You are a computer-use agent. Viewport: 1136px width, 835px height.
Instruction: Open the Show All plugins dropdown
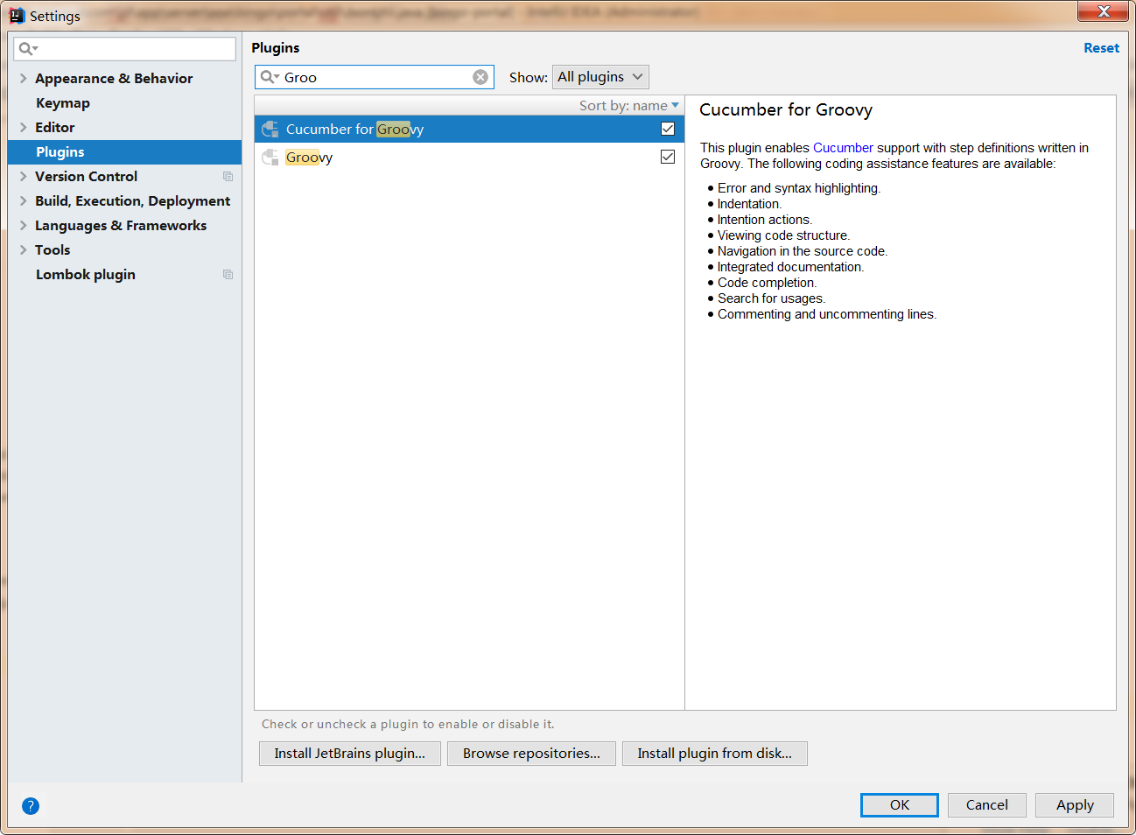click(x=600, y=77)
